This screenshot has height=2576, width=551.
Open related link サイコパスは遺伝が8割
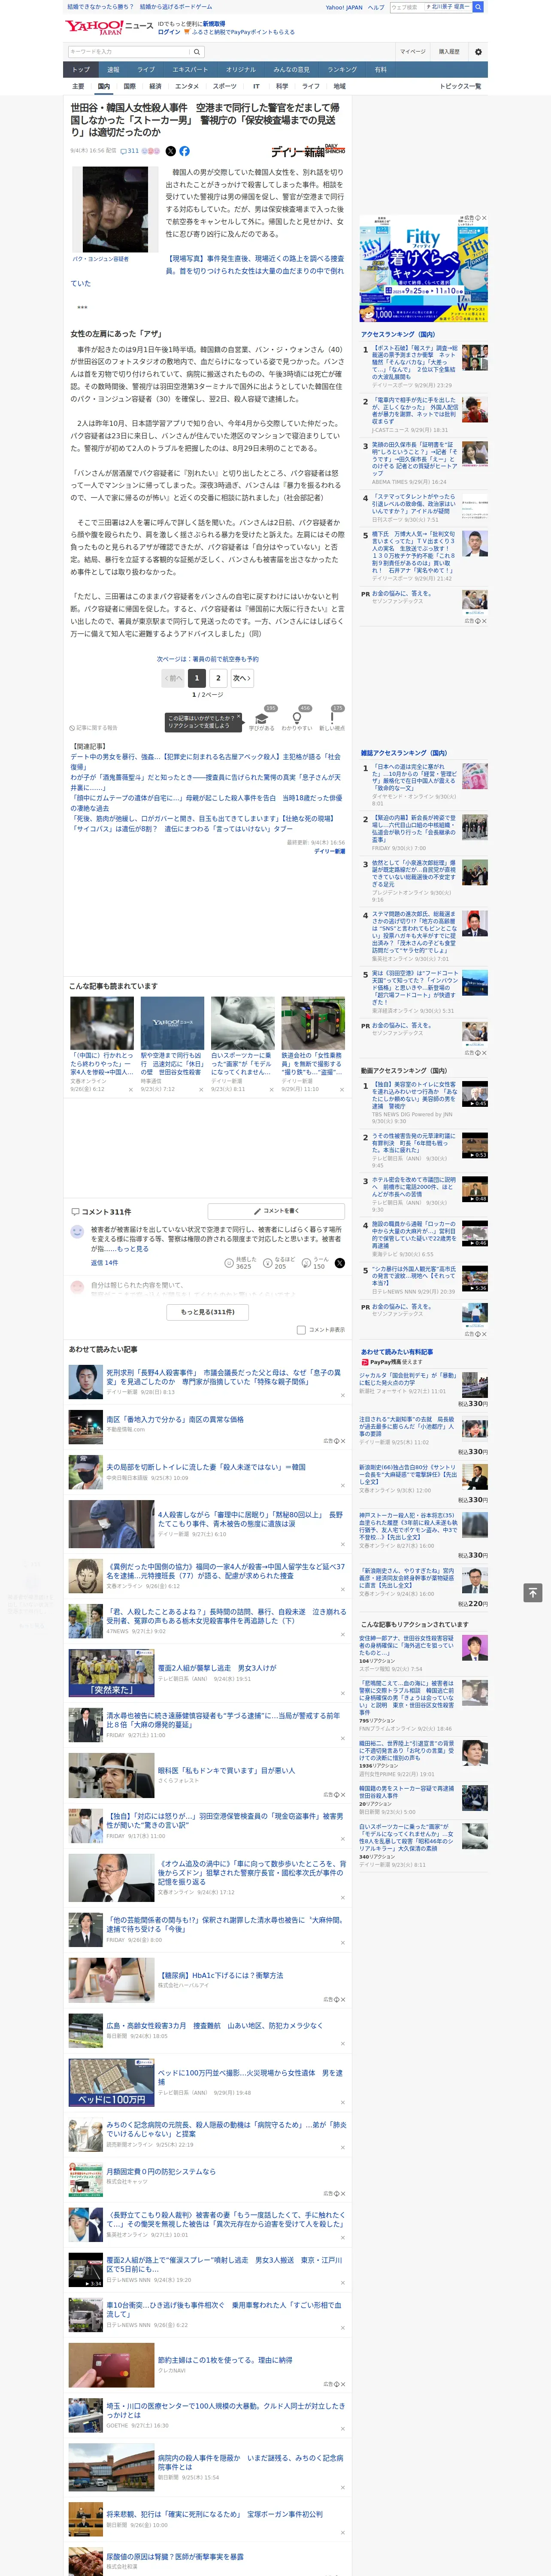pos(181,828)
